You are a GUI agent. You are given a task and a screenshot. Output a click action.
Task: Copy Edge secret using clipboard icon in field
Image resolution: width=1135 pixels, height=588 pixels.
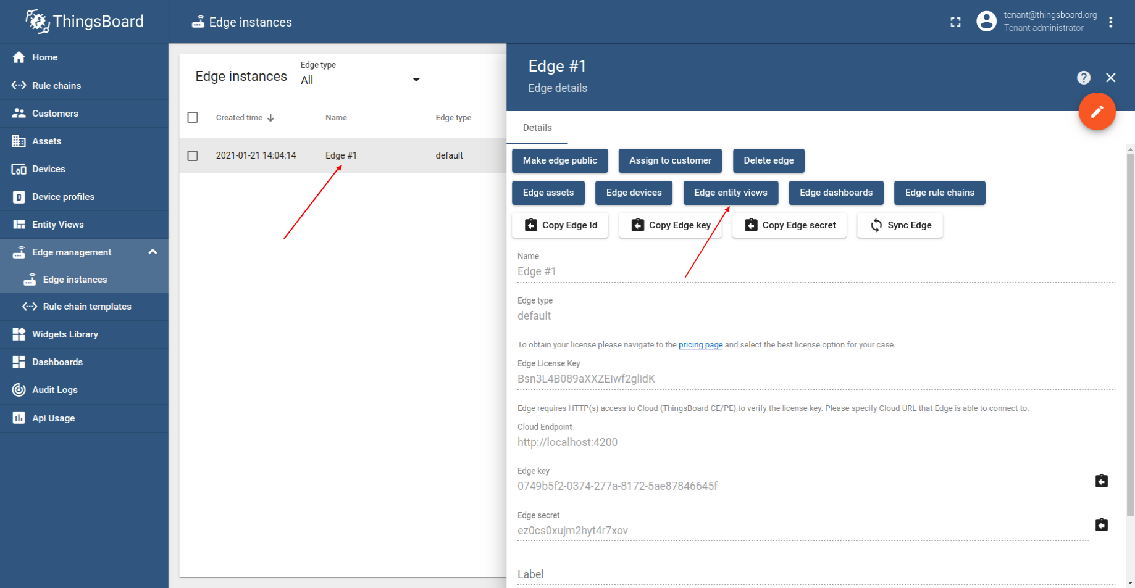click(1101, 525)
